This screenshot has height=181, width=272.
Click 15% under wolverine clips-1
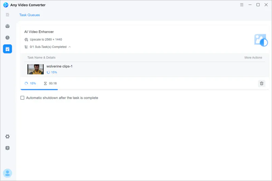coord(54,72)
